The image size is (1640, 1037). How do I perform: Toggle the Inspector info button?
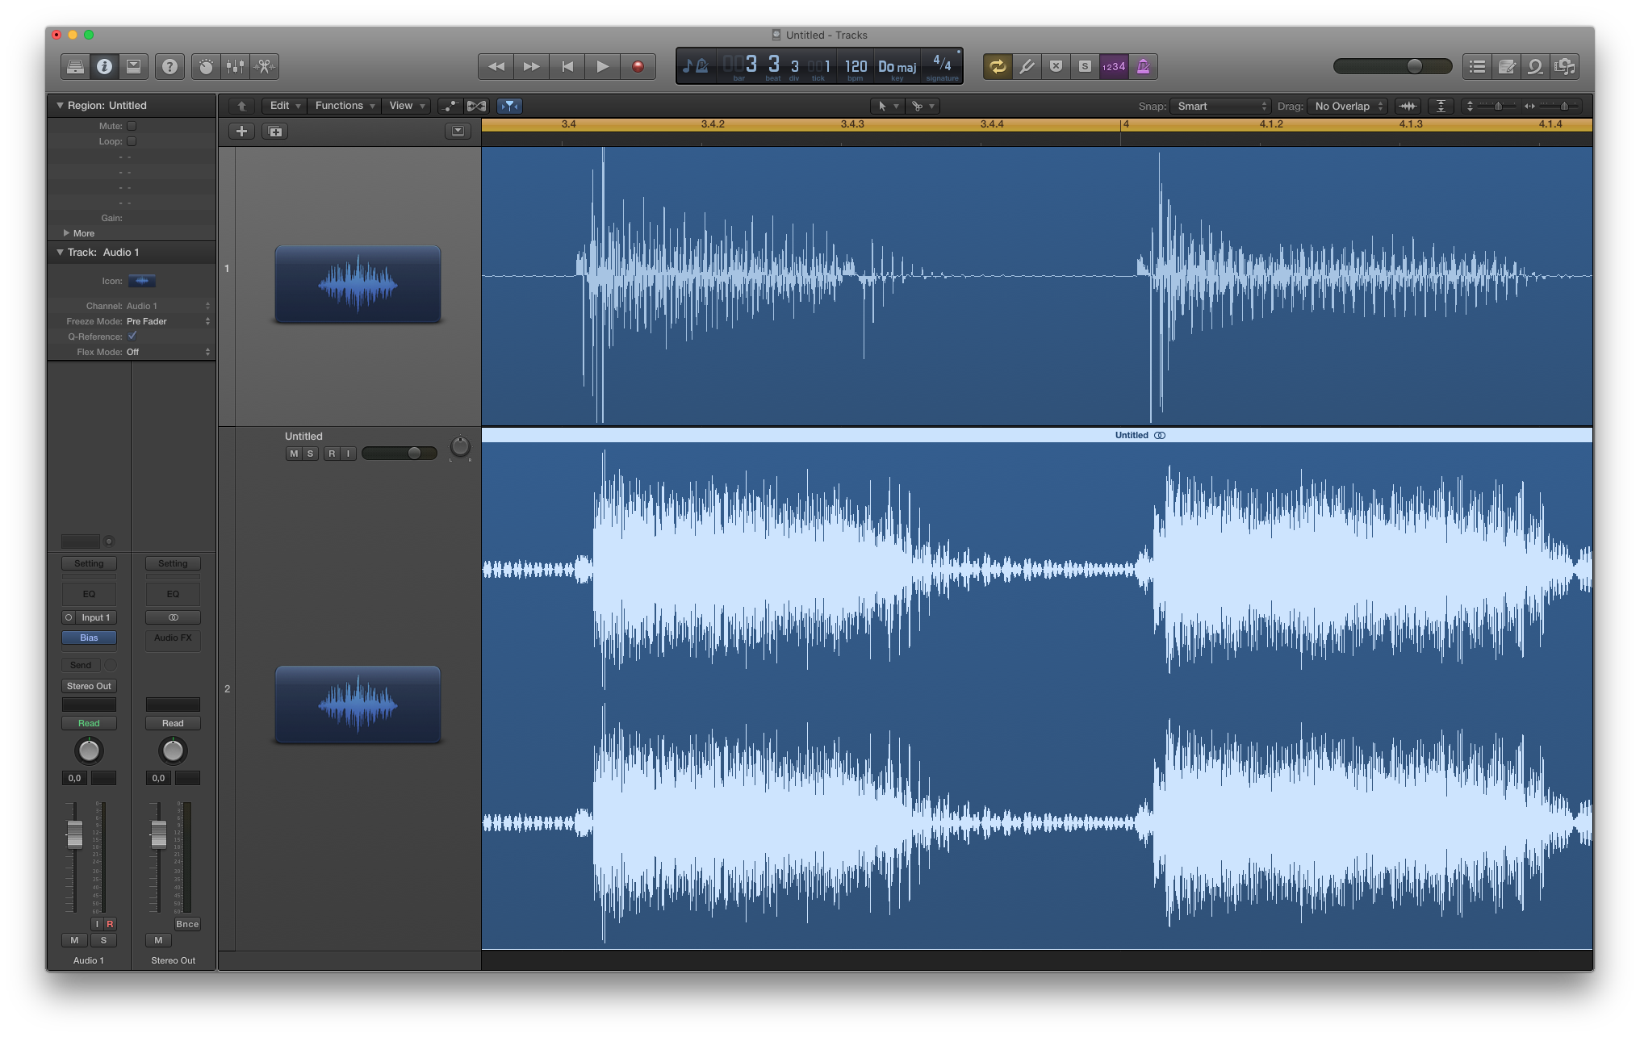(x=104, y=67)
